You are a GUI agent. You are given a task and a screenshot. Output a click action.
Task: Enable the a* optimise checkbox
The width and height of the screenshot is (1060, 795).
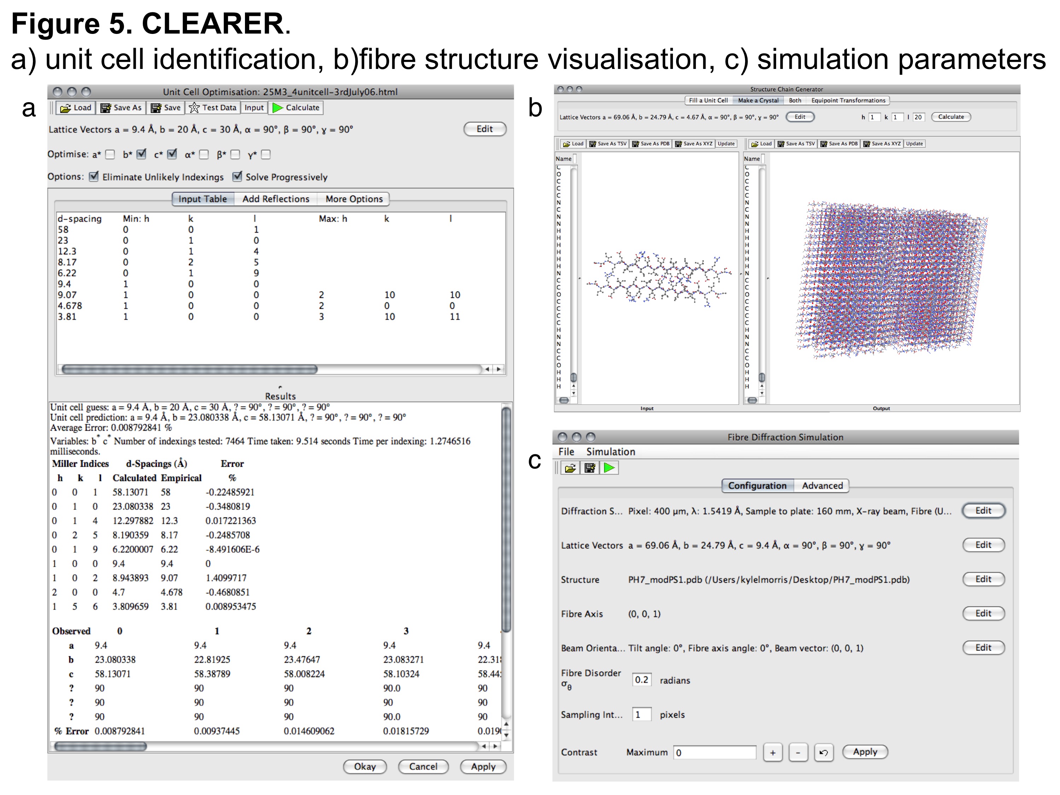click(x=110, y=154)
